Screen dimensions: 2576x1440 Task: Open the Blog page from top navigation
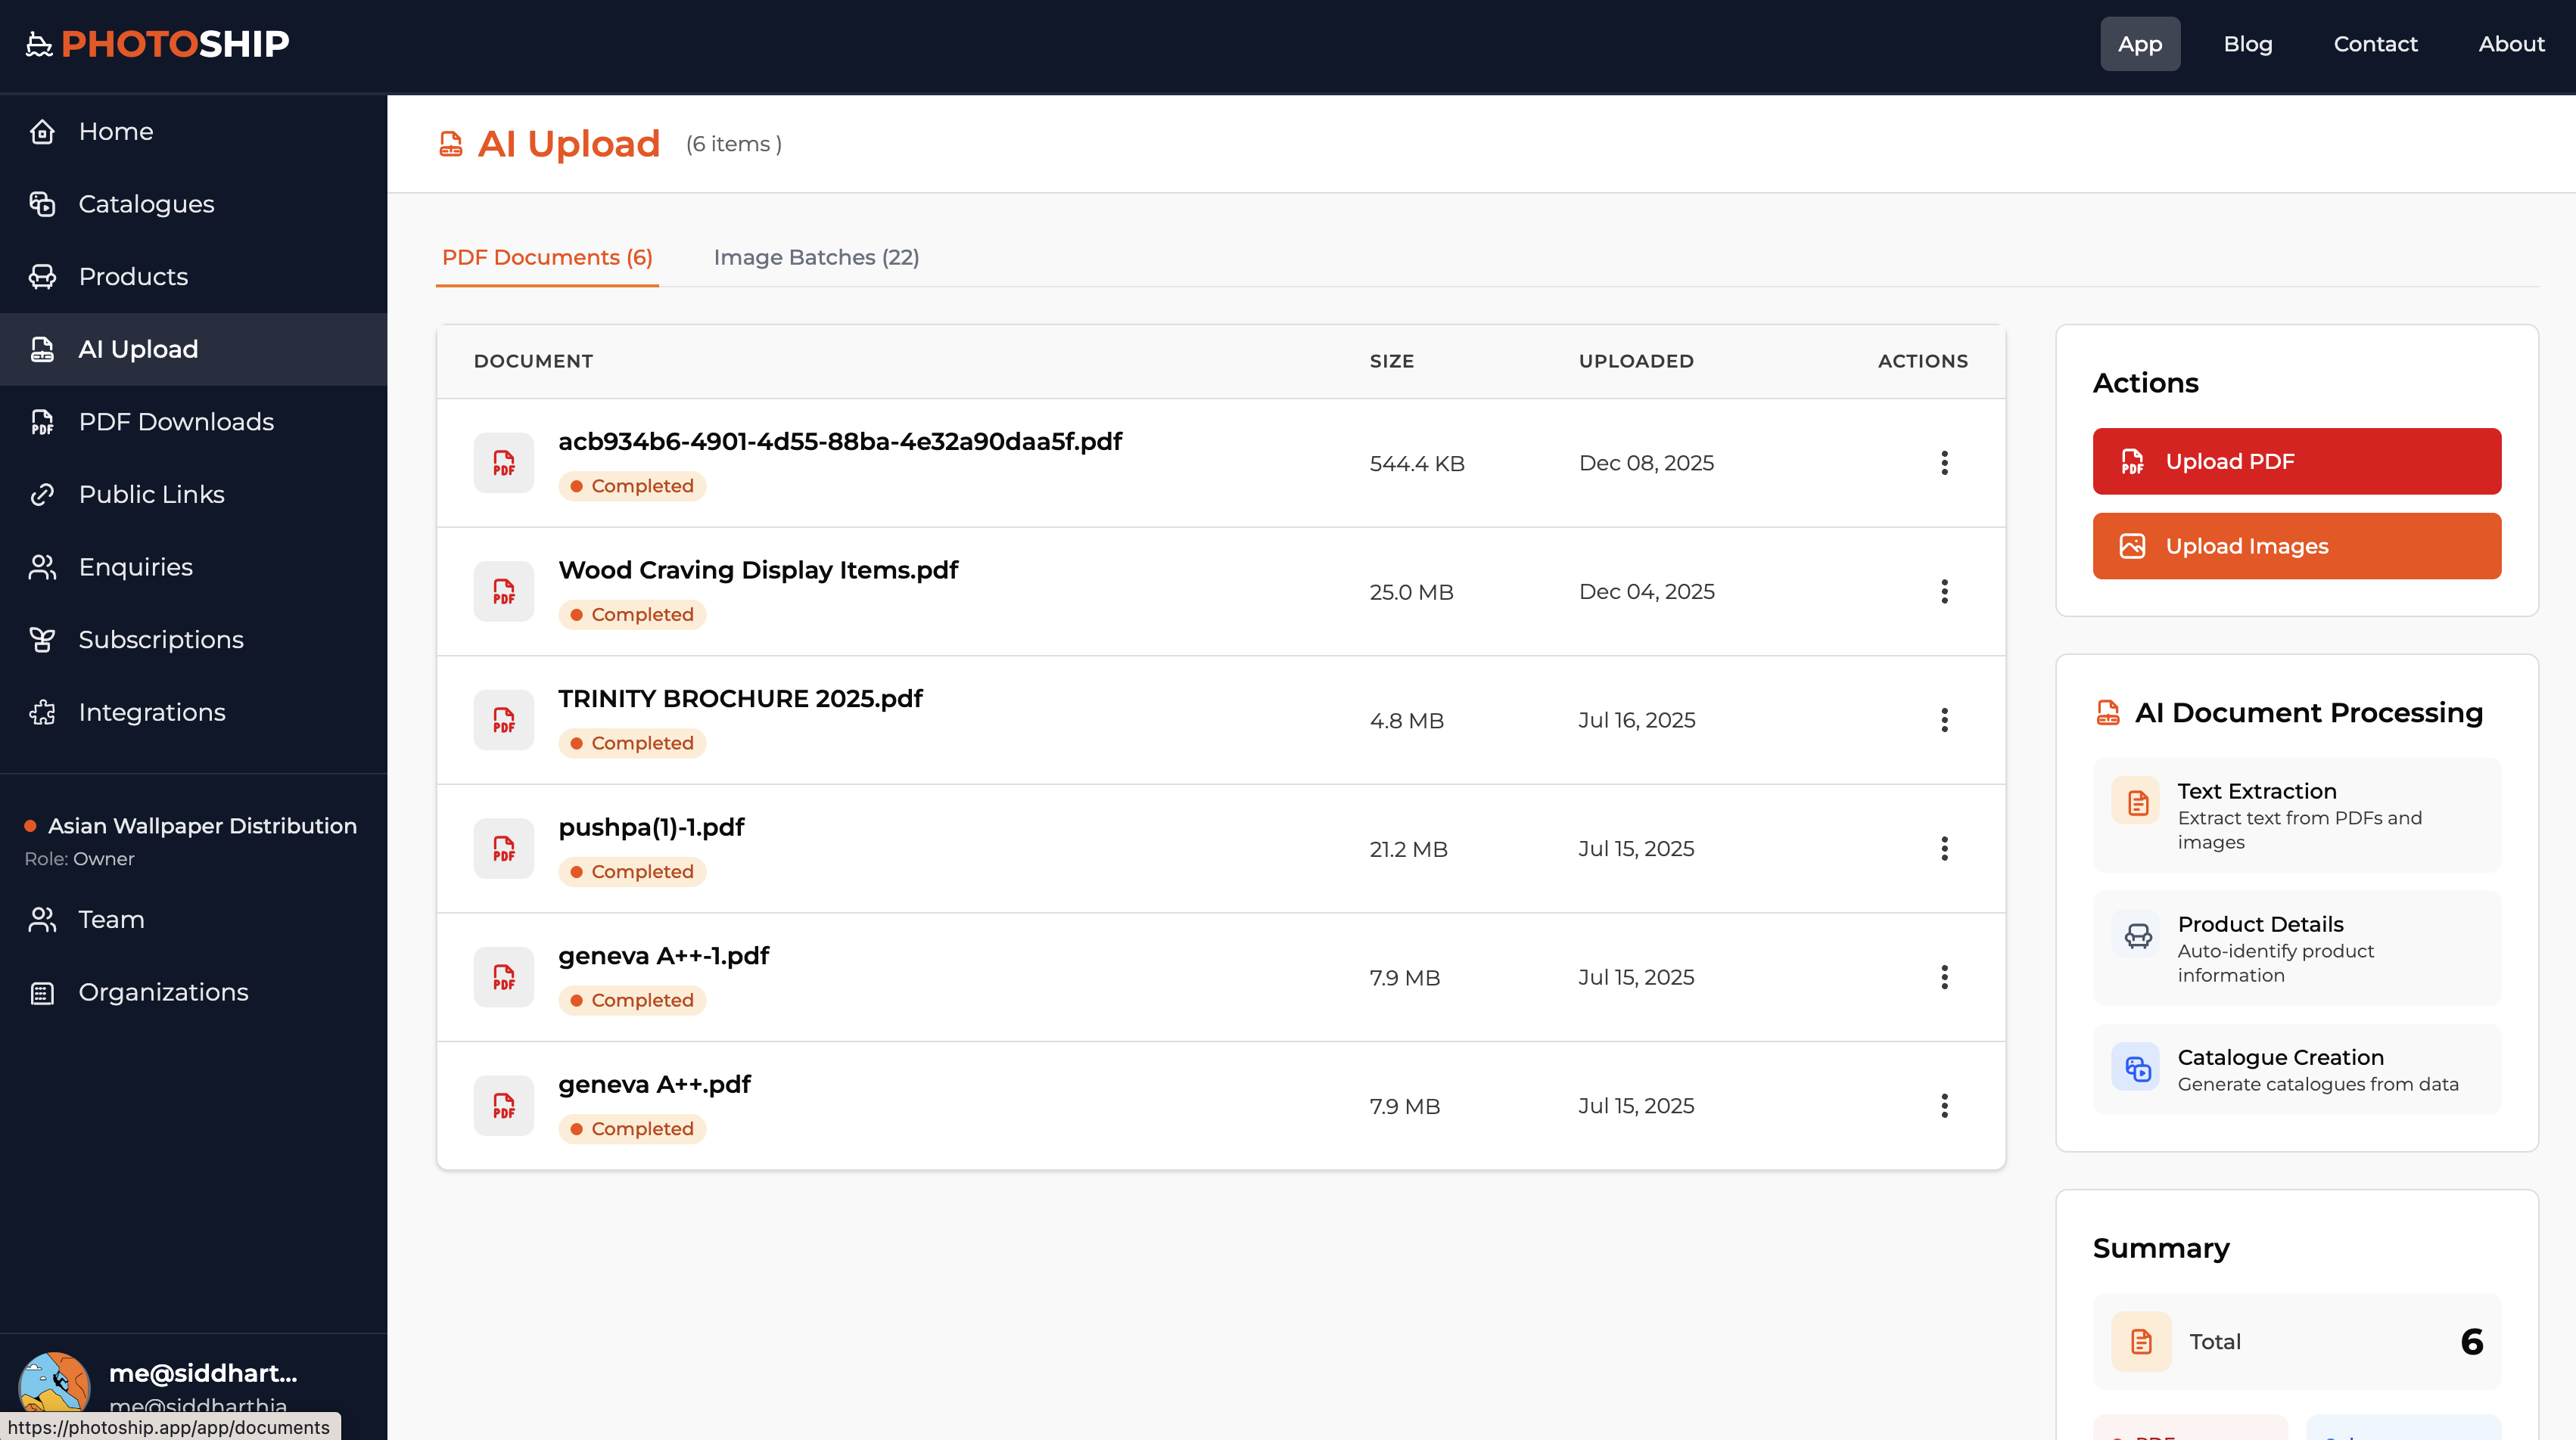(2247, 43)
